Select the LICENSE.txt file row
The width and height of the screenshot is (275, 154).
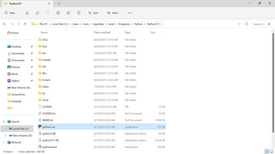pos(101,113)
